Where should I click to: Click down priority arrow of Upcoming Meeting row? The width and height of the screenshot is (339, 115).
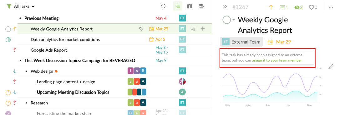tap(15, 92)
